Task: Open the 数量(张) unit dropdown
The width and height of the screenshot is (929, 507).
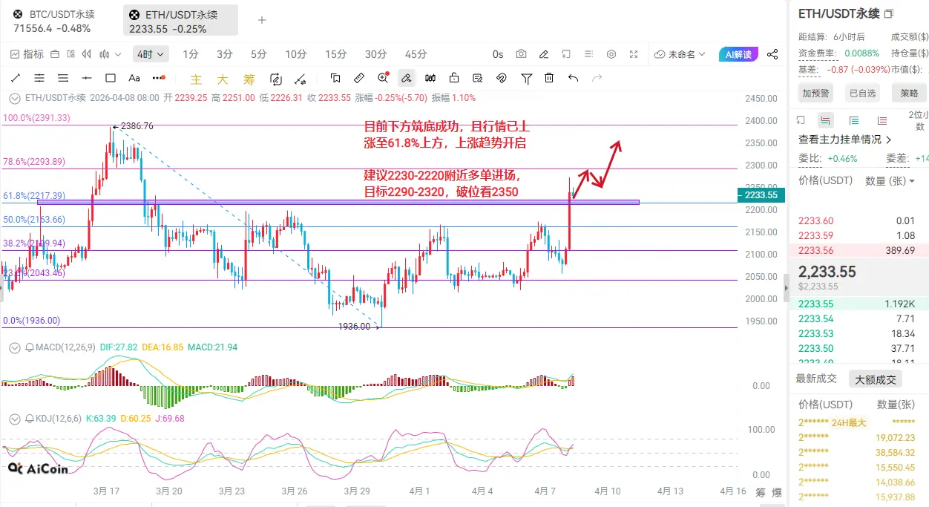Action: (890, 180)
